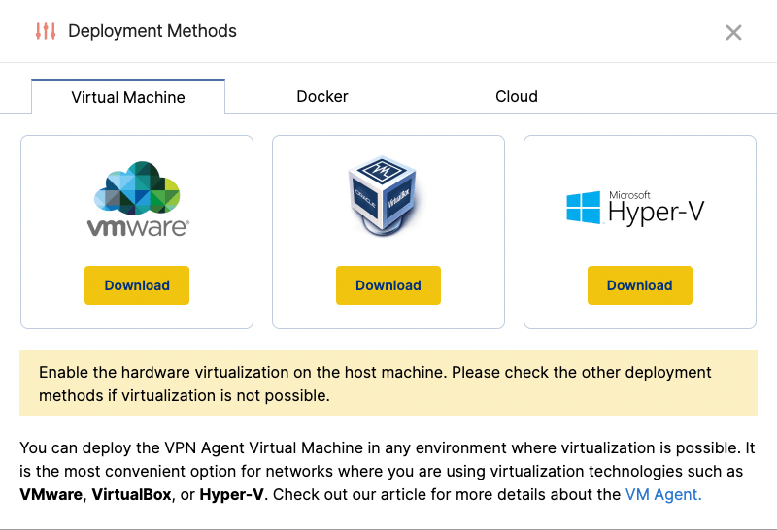
Task: Download the VirtualBox virtual machine image
Action: [388, 285]
